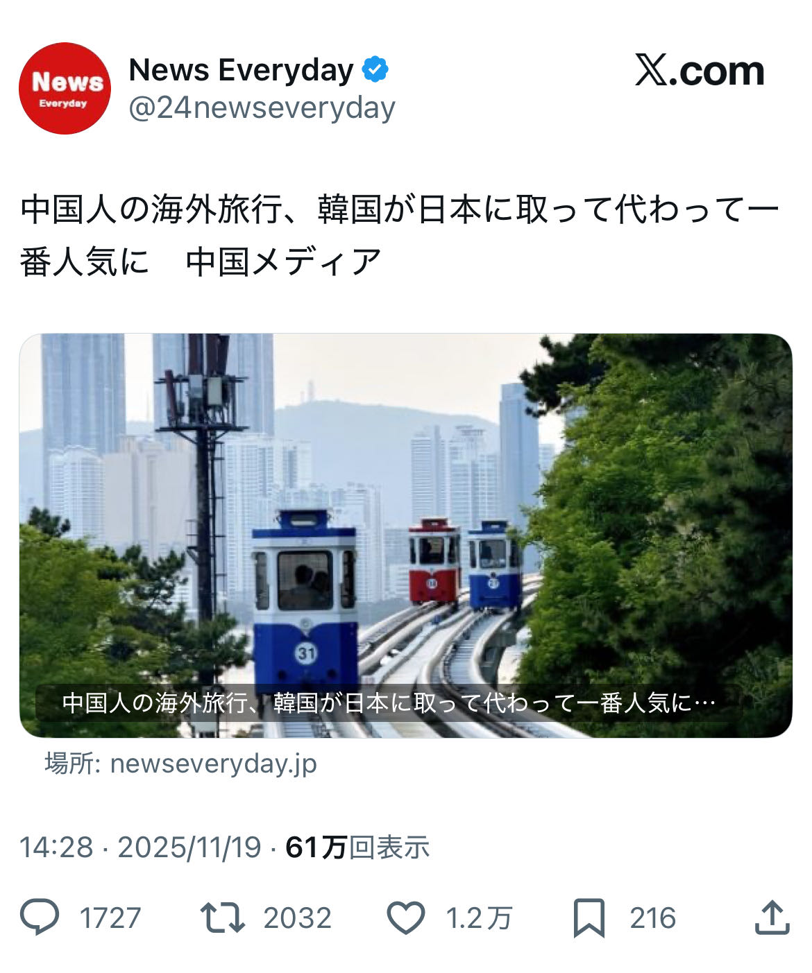View the 61万回表示 view count
The image size is (812, 973).
[357, 847]
